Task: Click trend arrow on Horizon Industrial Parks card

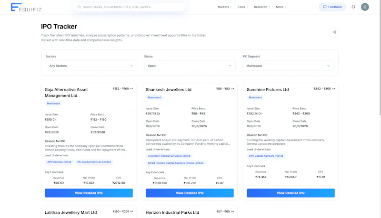Action: 232,212
